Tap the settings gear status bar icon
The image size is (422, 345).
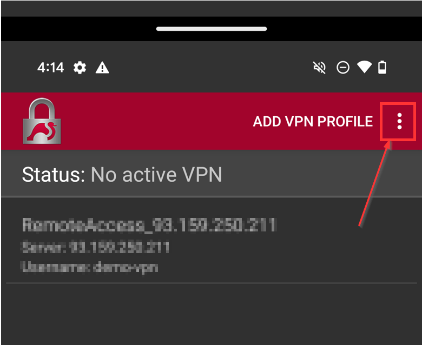pos(80,68)
